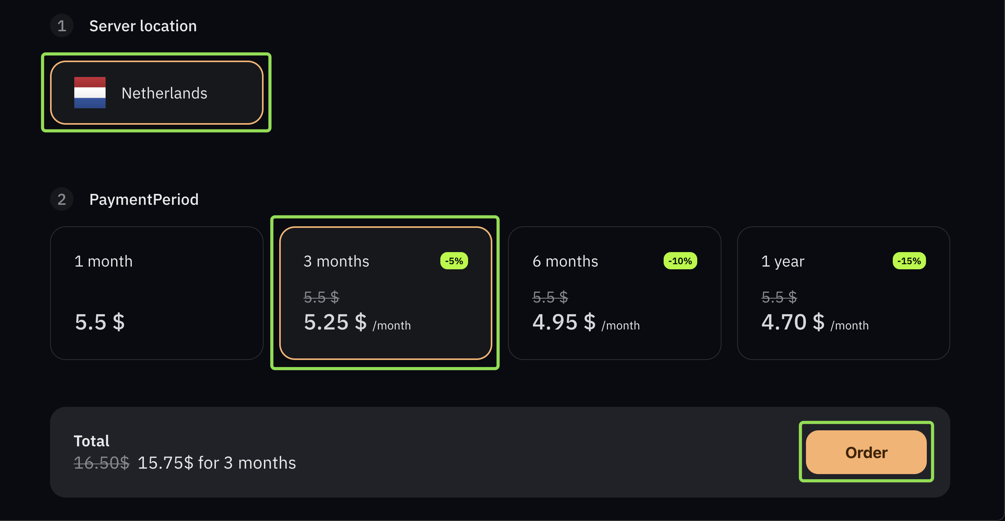Click the -5% discount badge
The height and width of the screenshot is (521, 1005).
point(454,261)
